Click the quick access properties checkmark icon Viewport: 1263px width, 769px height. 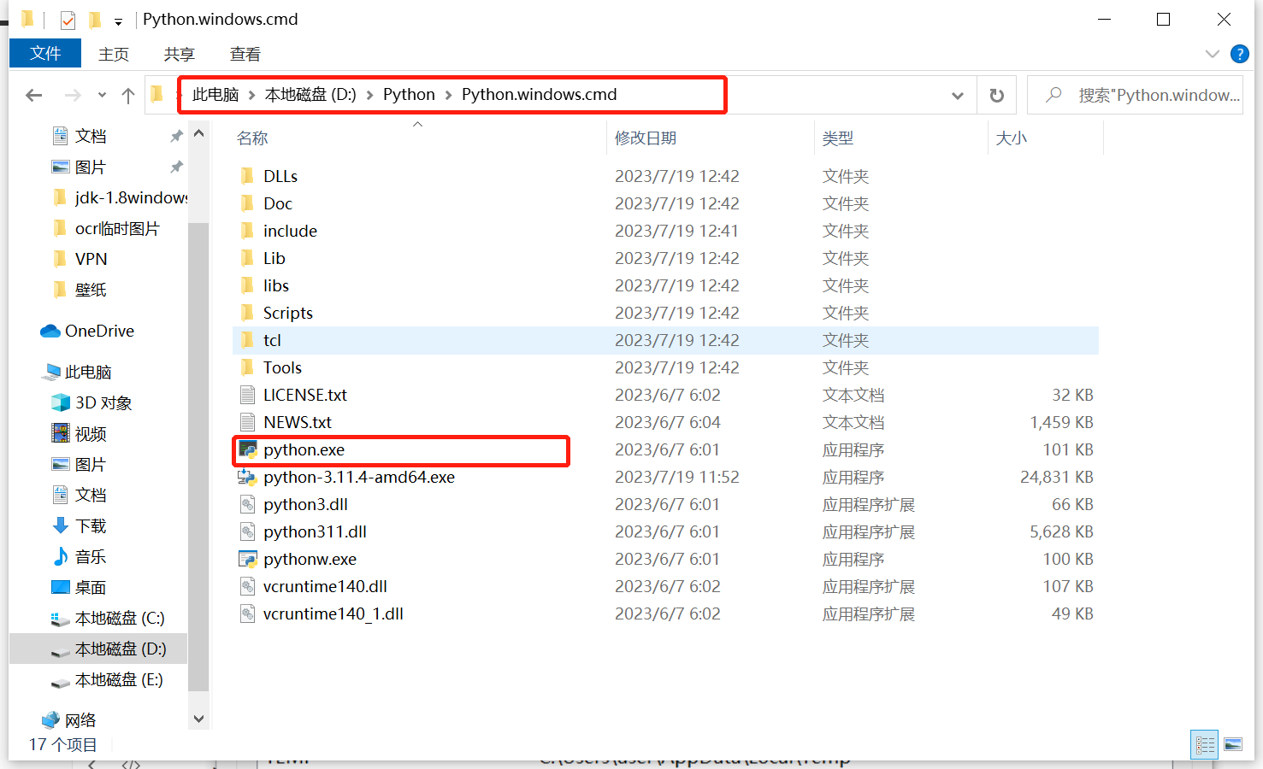68,20
